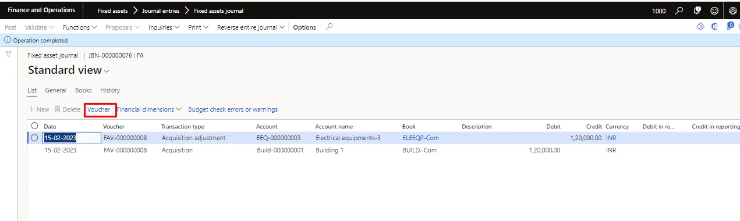
Task: Click Account column header
Action: tap(267, 126)
